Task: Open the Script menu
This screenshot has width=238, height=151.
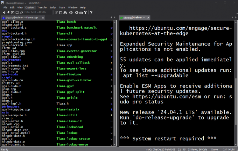Action: pos(53,7)
